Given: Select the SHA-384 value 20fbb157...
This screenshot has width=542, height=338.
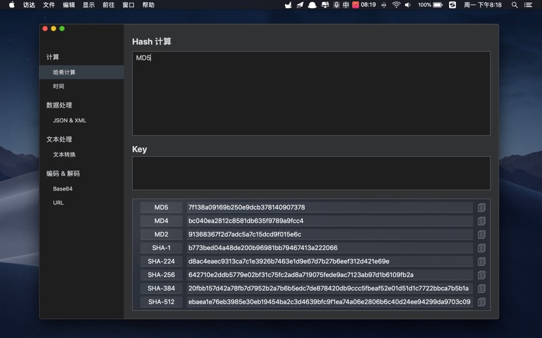Looking at the screenshot, I should click(x=330, y=289).
